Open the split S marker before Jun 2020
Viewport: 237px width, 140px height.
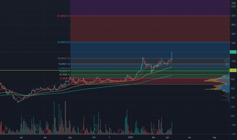coord(37,132)
